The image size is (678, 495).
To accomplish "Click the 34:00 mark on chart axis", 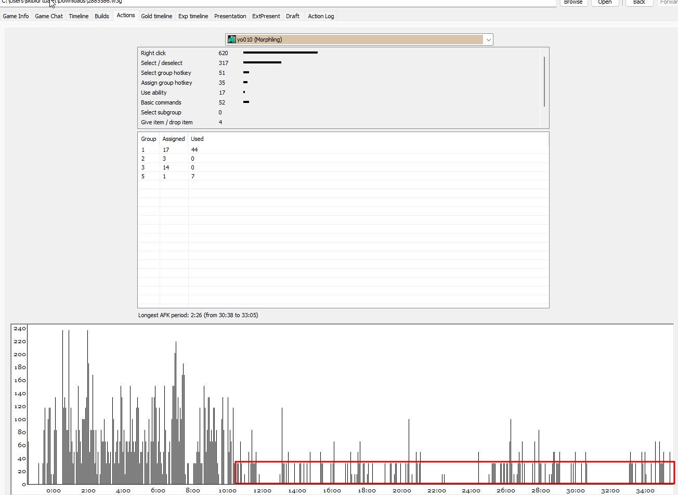I will coord(645,490).
